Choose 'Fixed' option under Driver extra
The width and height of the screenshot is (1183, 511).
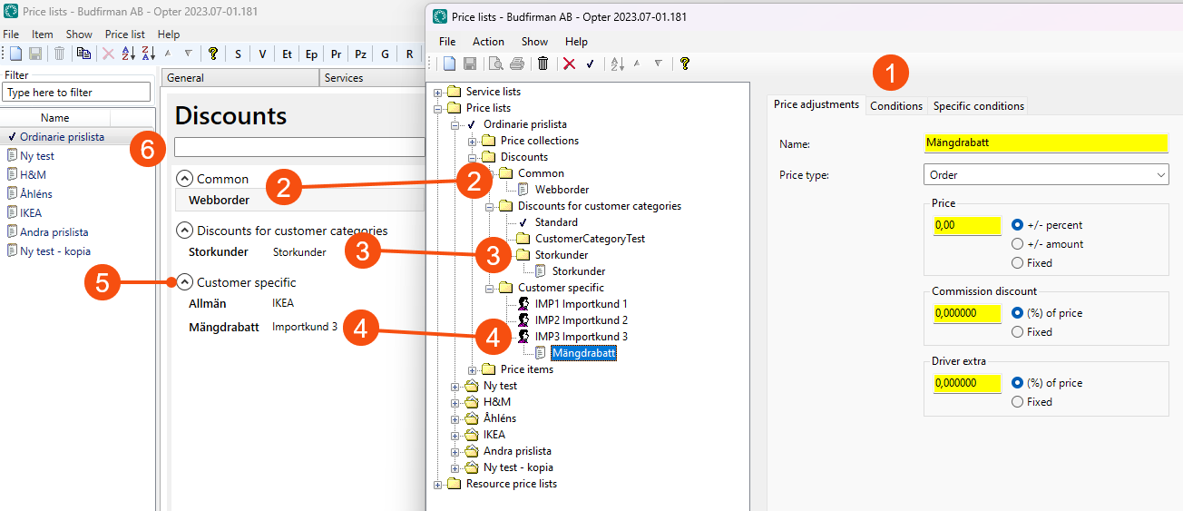coord(1017,402)
